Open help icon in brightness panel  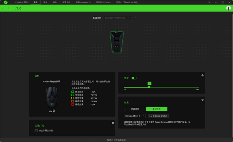202,75
